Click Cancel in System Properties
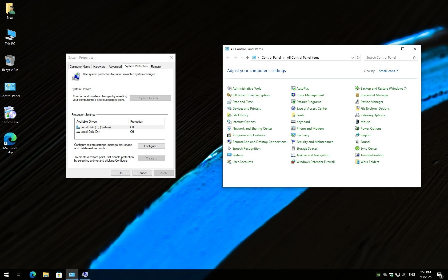This screenshot has width=448, height=280. pos(142,173)
